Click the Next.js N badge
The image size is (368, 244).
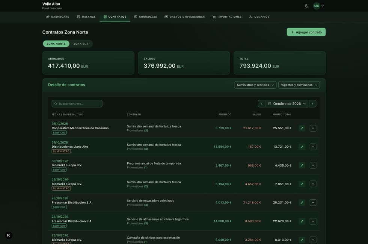[9, 235]
